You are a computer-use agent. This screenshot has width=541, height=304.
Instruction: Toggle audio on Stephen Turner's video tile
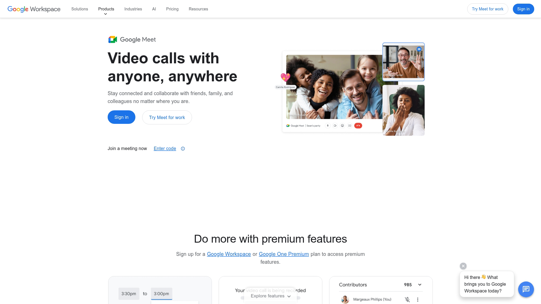(419, 49)
